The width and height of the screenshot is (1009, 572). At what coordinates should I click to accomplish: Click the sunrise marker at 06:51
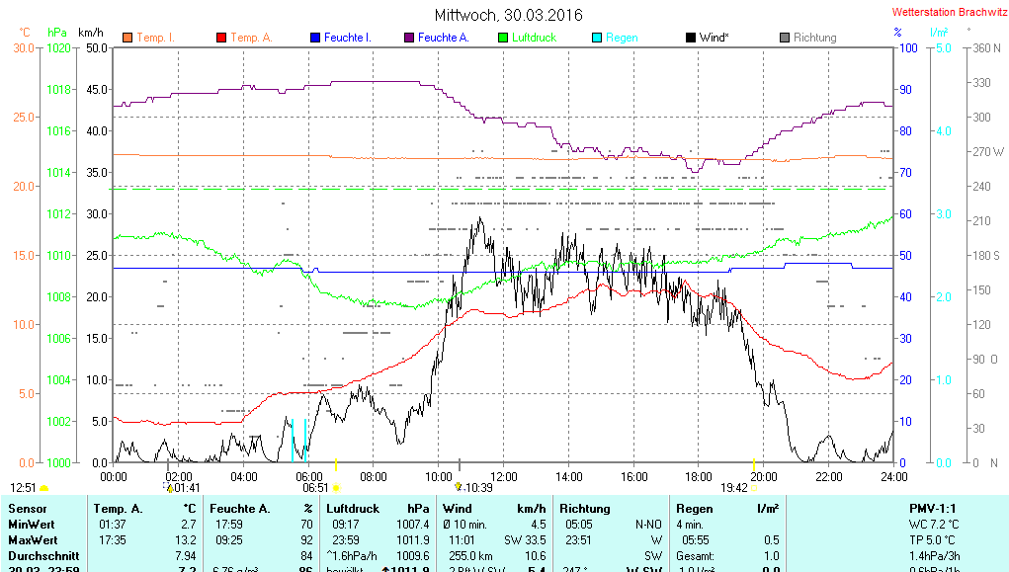[337, 487]
